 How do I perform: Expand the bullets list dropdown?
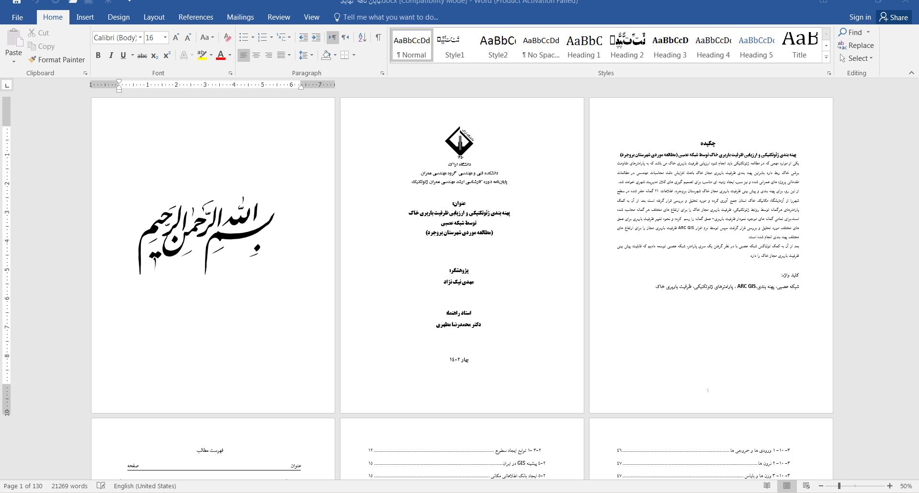point(253,37)
